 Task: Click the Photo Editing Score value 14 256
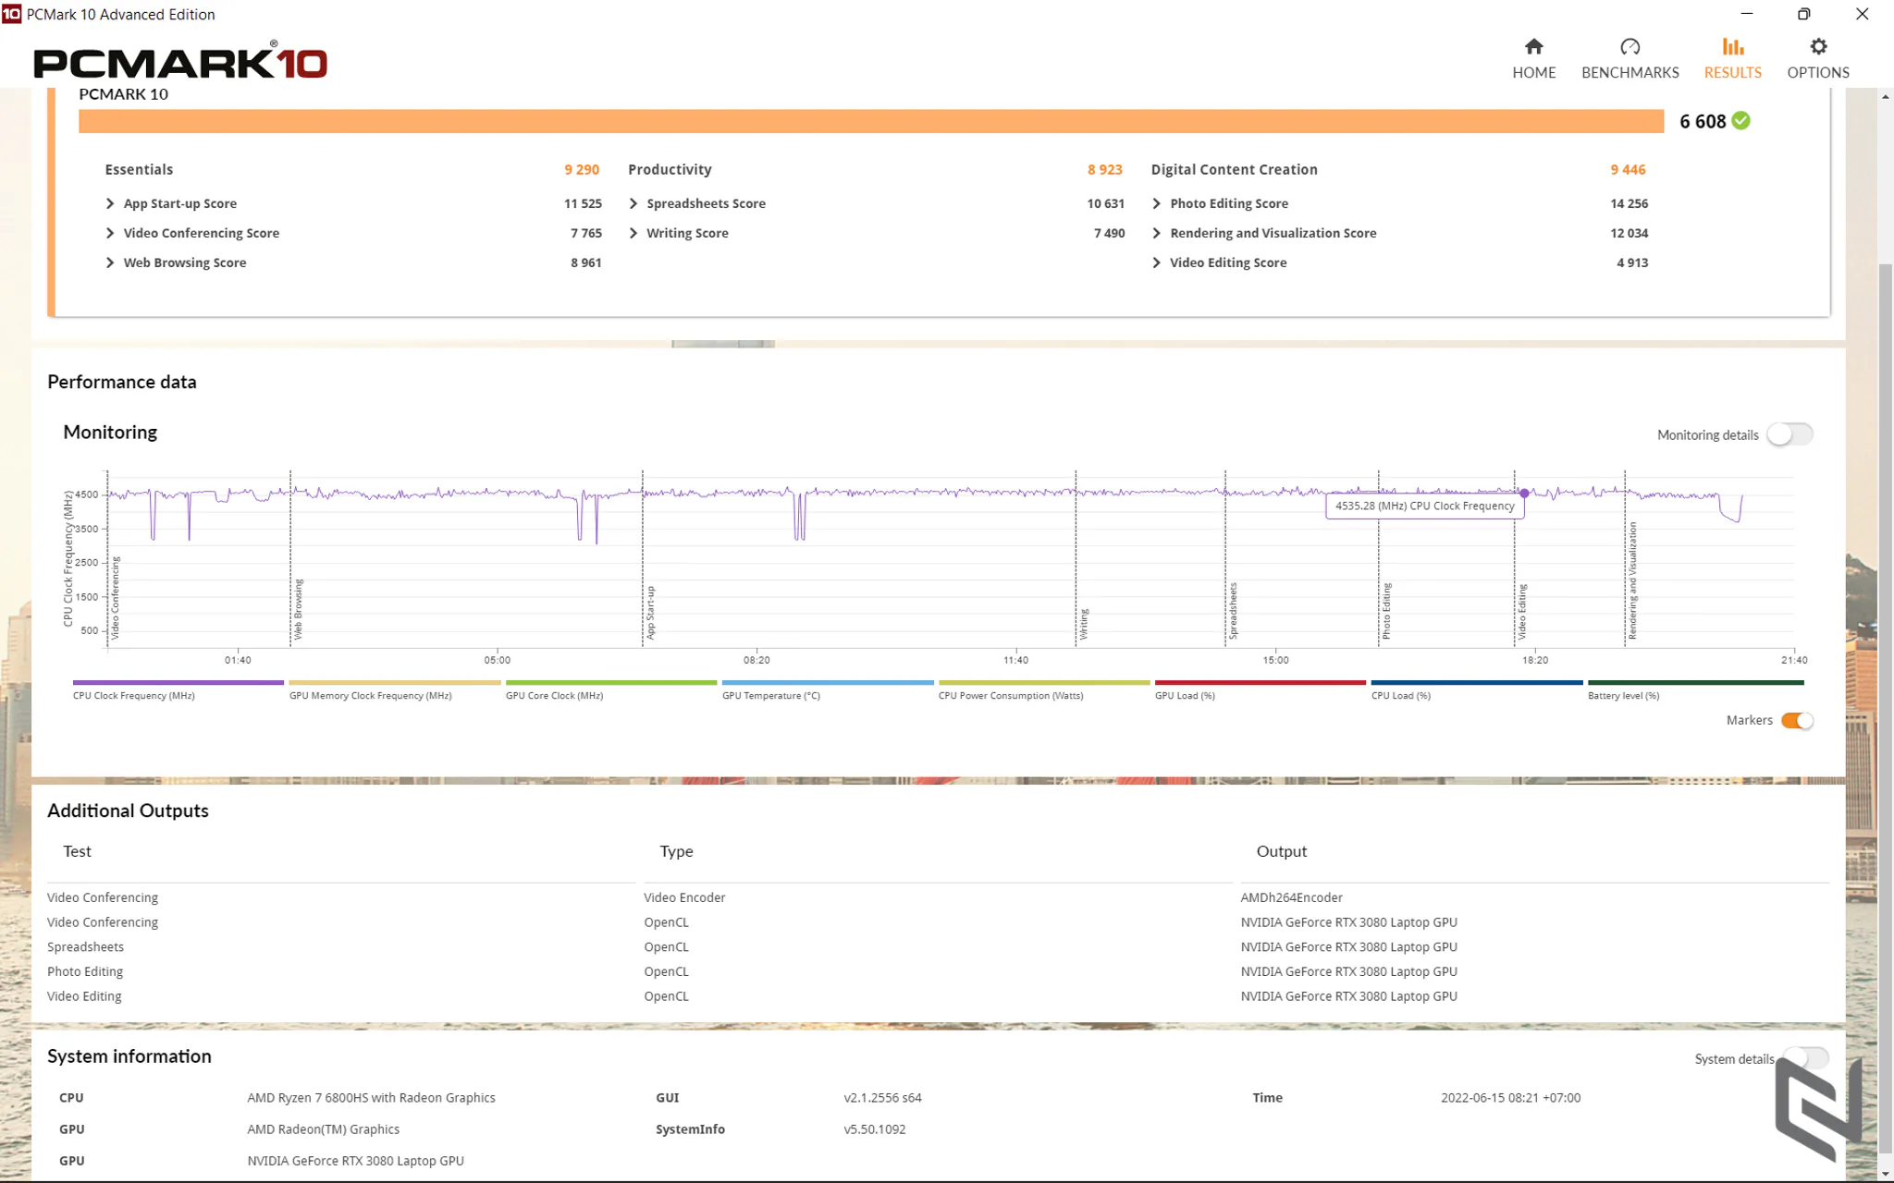point(1629,203)
